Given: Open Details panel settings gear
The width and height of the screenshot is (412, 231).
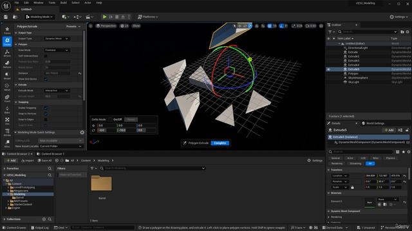Looking at the screenshot, I should click(409, 151).
